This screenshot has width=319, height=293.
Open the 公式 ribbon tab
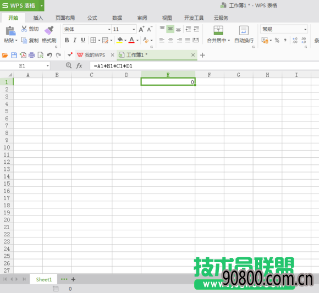(x=92, y=18)
